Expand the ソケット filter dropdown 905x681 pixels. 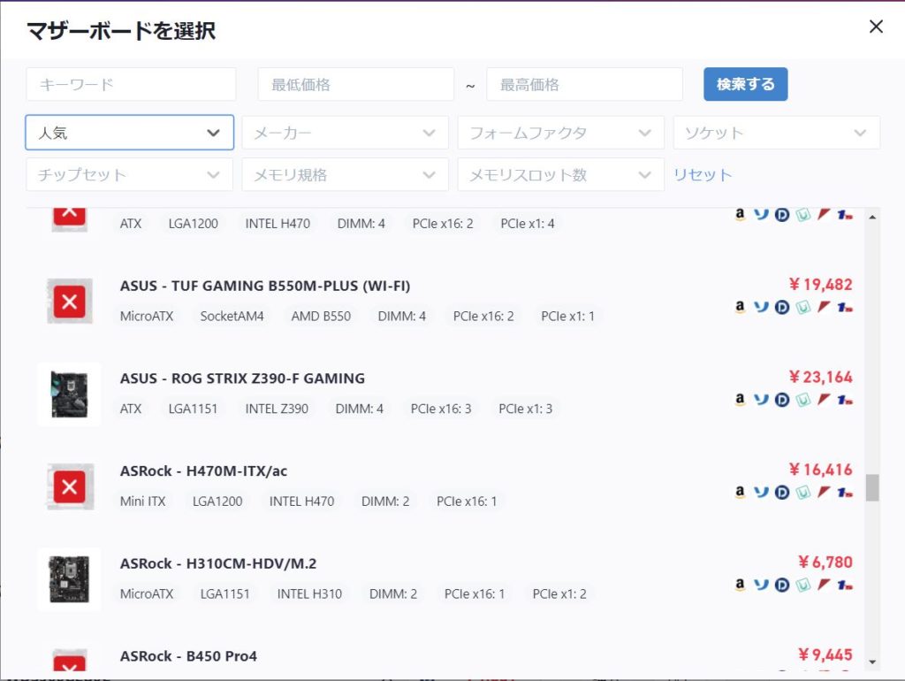pyautogui.click(x=776, y=133)
